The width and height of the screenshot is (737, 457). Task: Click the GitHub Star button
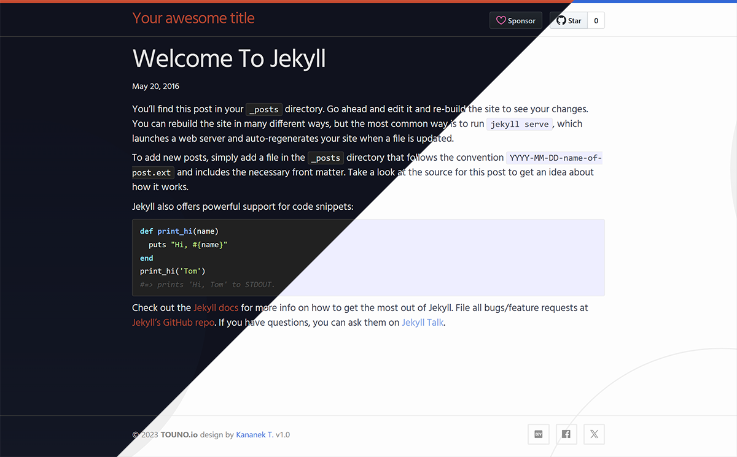[569, 20]
